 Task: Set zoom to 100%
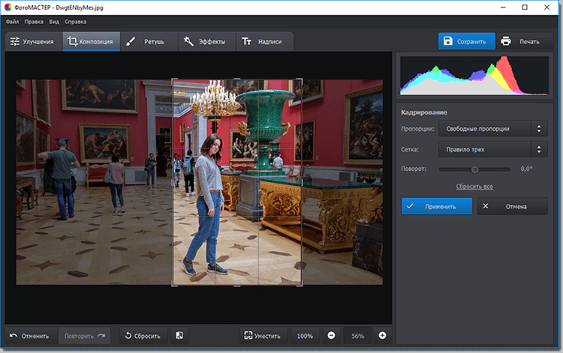click(304, 336)
